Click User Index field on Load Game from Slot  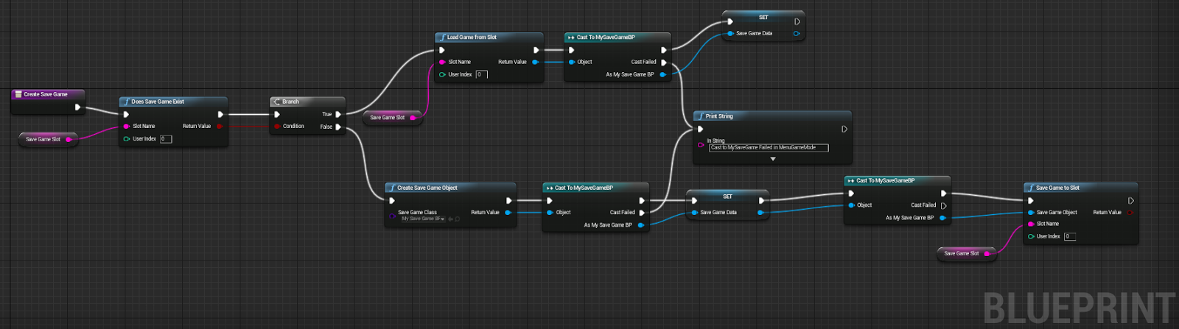tap(482, 74)
